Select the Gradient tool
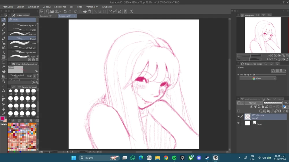The image size is (289, 162). (3, 76)
